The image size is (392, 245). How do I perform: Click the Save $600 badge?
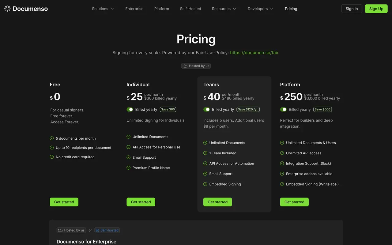point(322,109)
